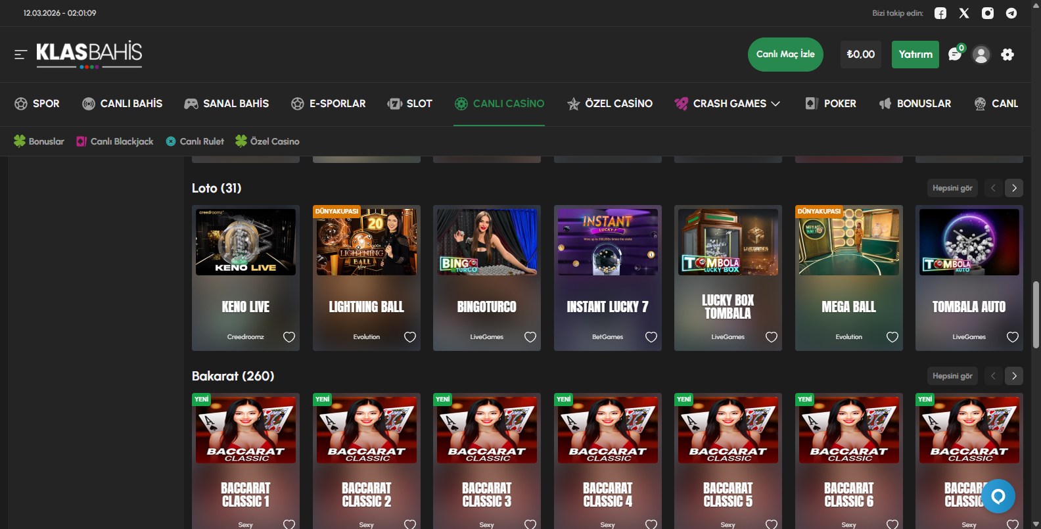The image size is (1041, 529).
Task: Open messages chat bubble icon
Action: coord(955,55)
